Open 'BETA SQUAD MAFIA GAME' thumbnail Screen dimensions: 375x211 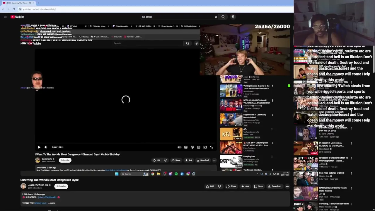231,105
